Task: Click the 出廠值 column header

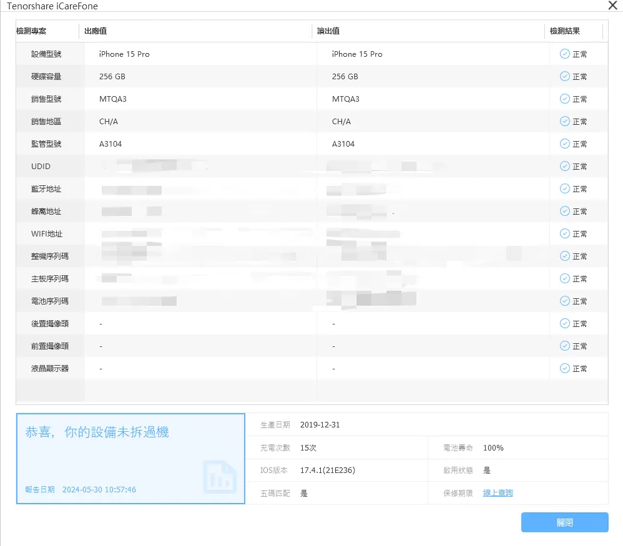Action: point(96,31)
